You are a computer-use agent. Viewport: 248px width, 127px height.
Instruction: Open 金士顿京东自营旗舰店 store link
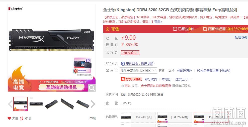click(156, 86)
